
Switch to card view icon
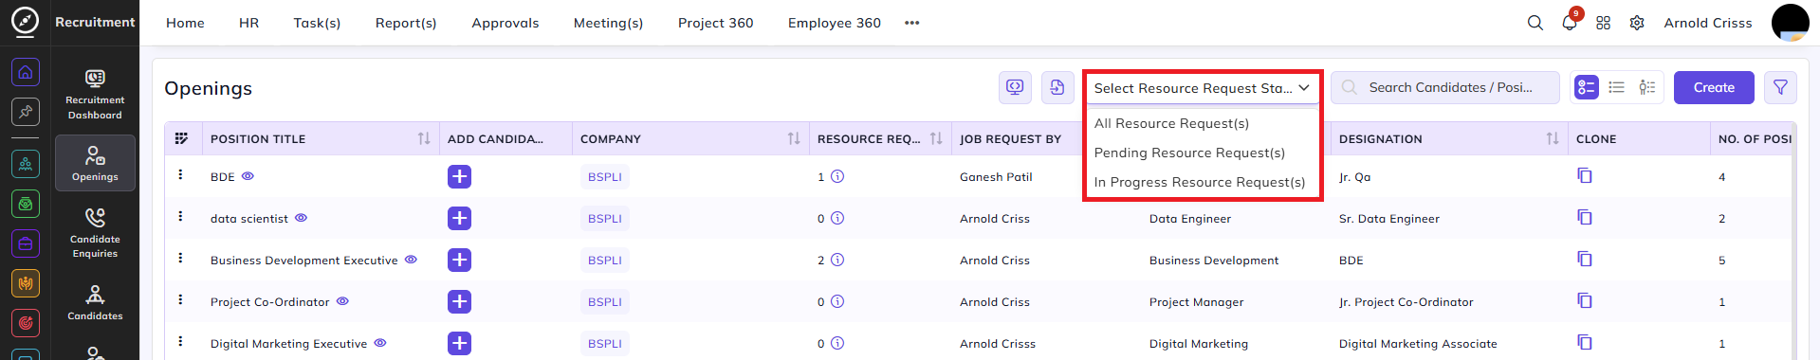(1586, 87)
